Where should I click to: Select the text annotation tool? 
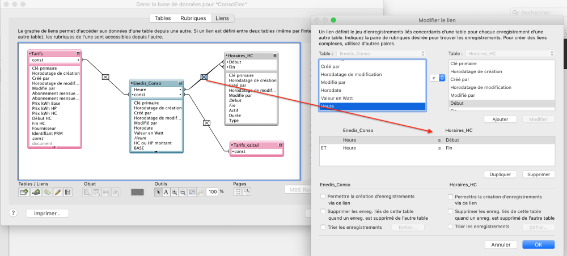166,193
